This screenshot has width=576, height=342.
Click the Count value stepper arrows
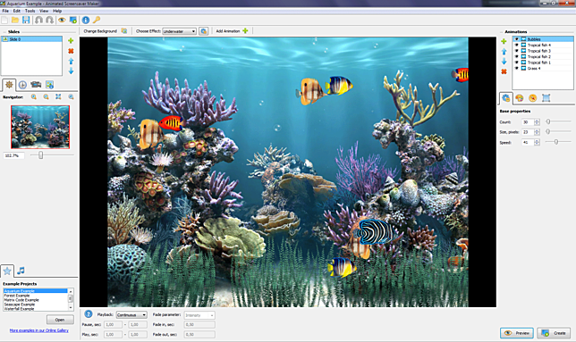pyautogui.click(x=537, y=122)
